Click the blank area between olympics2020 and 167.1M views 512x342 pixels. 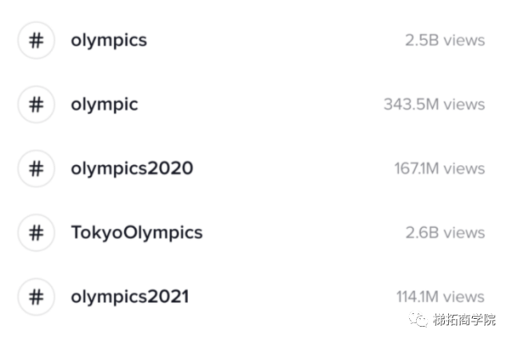pos(294,168)
